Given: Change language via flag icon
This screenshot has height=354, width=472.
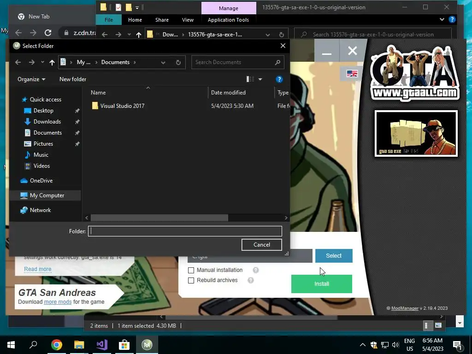Looking at the screenshot, I should [352, 73].
